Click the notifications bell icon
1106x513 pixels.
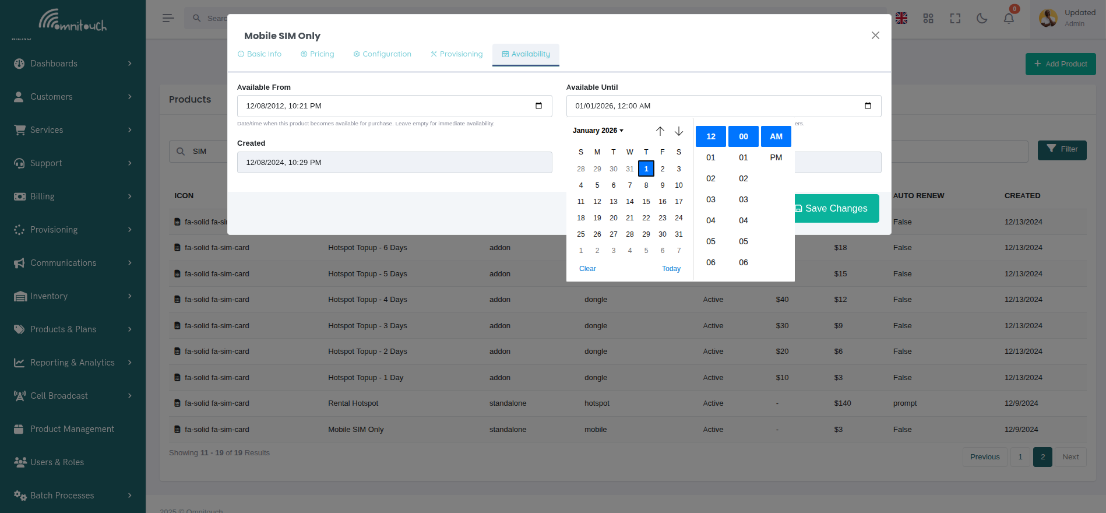[x=1009, y=19]
